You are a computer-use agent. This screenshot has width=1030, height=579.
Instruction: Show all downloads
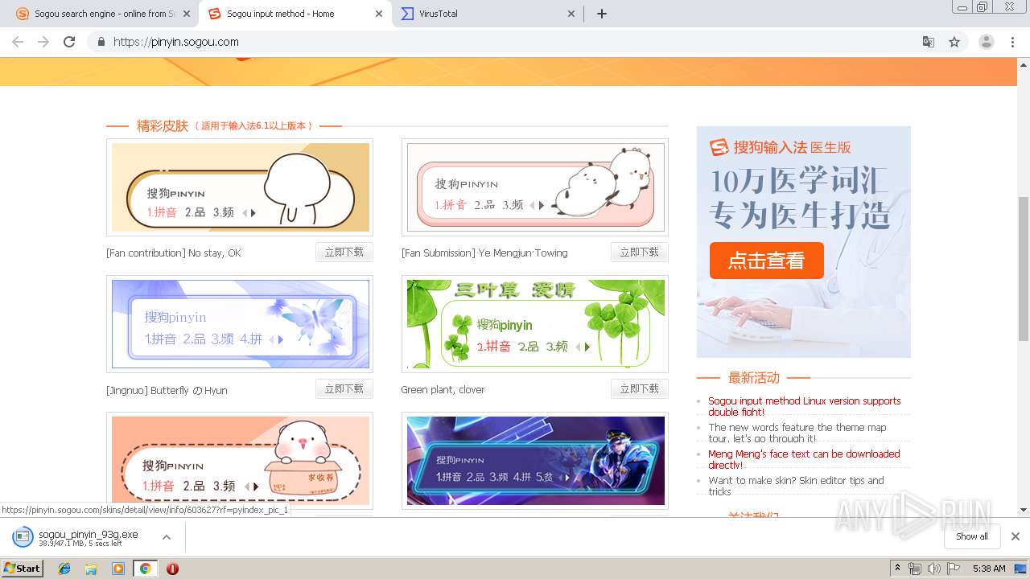click(971, 536)
